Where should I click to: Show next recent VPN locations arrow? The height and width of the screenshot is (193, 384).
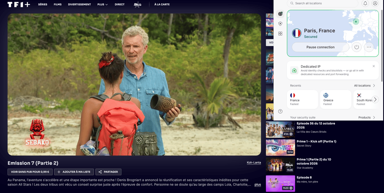pyautogui.click(x=375, y=99)
